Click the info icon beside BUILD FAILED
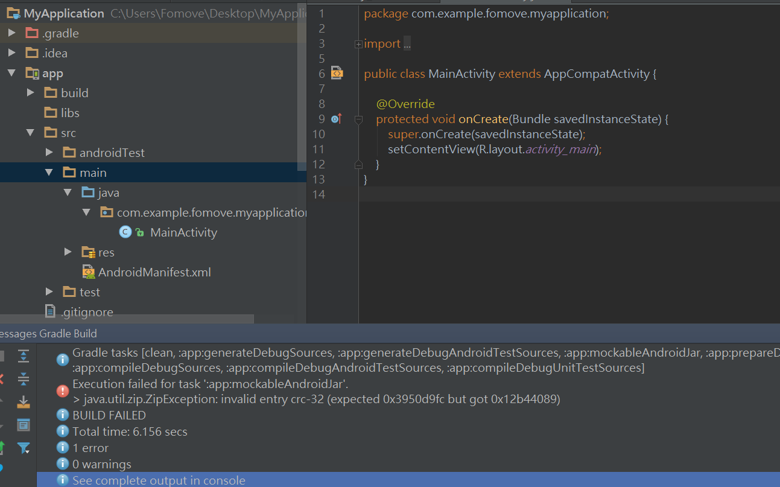 (x=62, y=415)
